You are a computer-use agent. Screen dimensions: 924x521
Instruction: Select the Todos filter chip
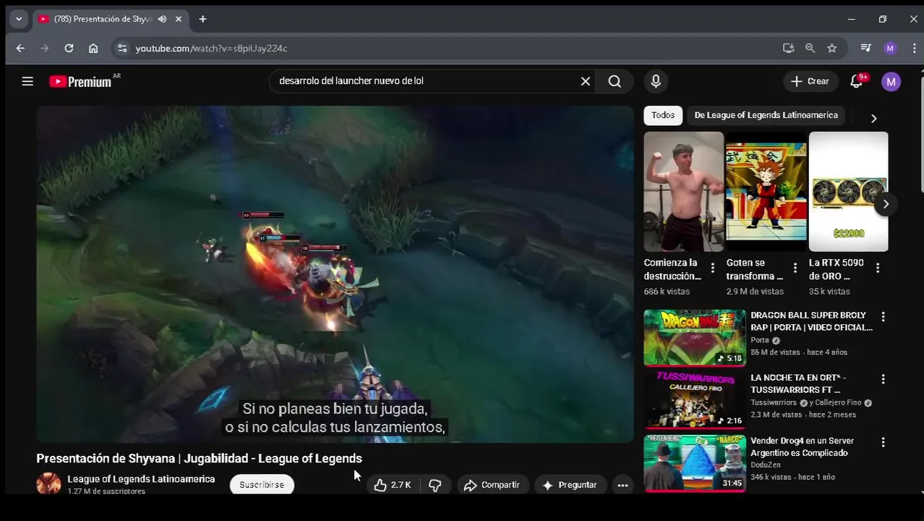coord(663,115)
